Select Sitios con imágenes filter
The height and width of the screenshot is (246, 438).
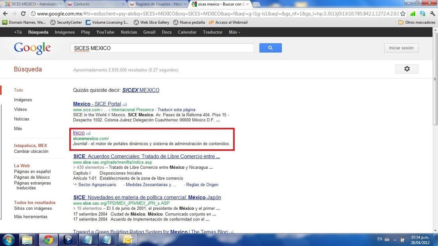coord(33,208)
